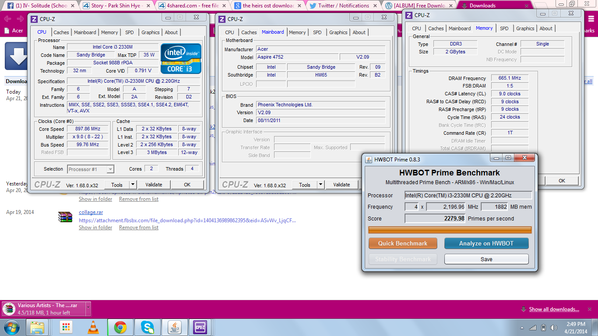Click the Intel Core i3 logo in CPU-Z
The image size is (598, 336).
pos(181,59)
